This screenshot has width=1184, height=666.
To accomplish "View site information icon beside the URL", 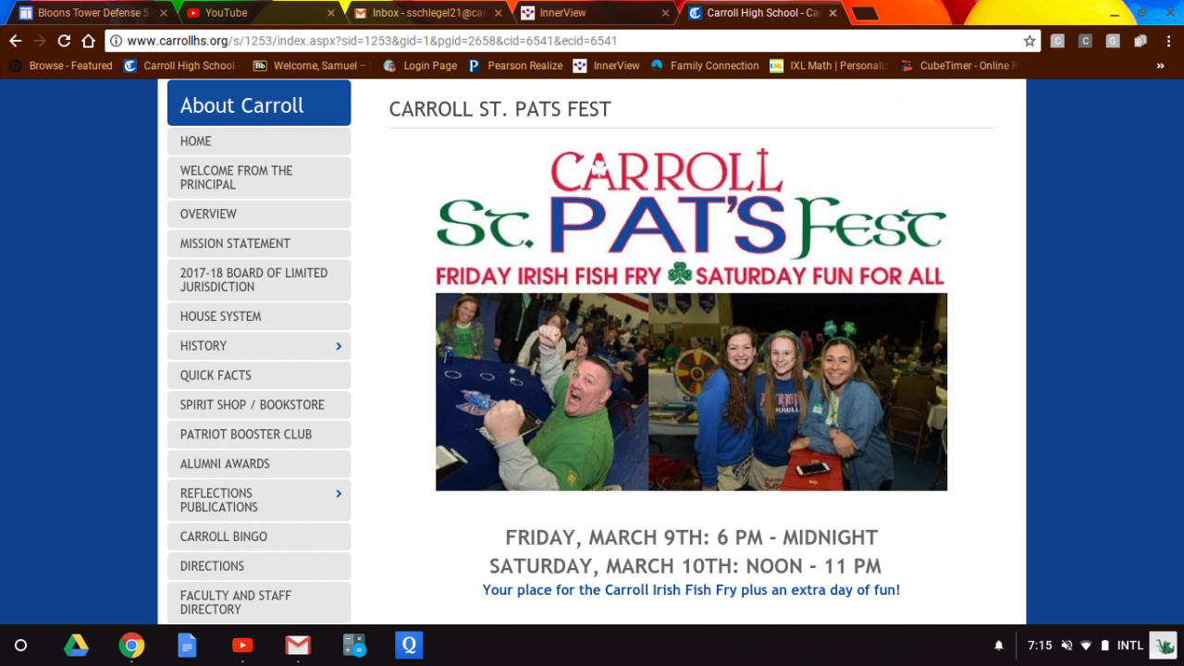I will tap(116, 41).
